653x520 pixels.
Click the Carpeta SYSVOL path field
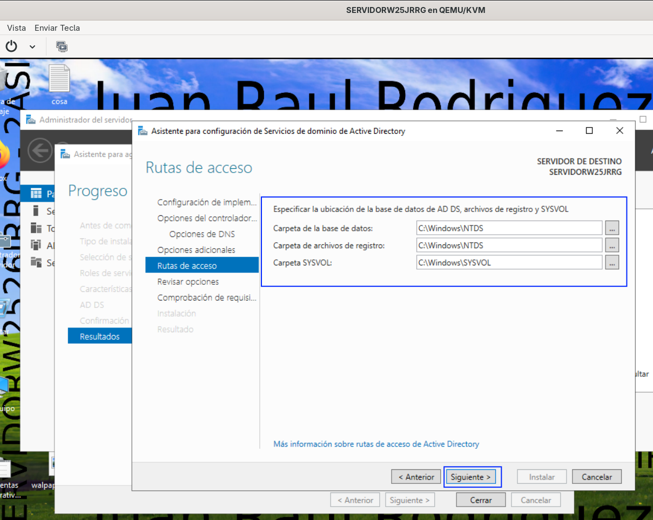tap(509, 263)
